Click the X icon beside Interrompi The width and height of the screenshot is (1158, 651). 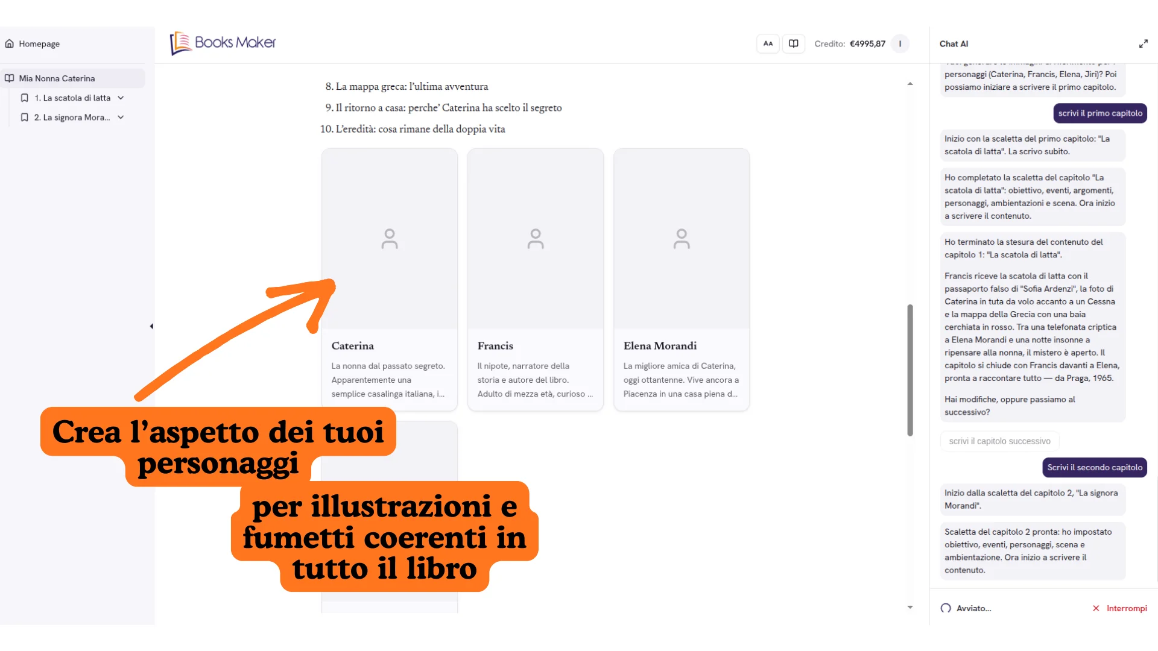1096,608
